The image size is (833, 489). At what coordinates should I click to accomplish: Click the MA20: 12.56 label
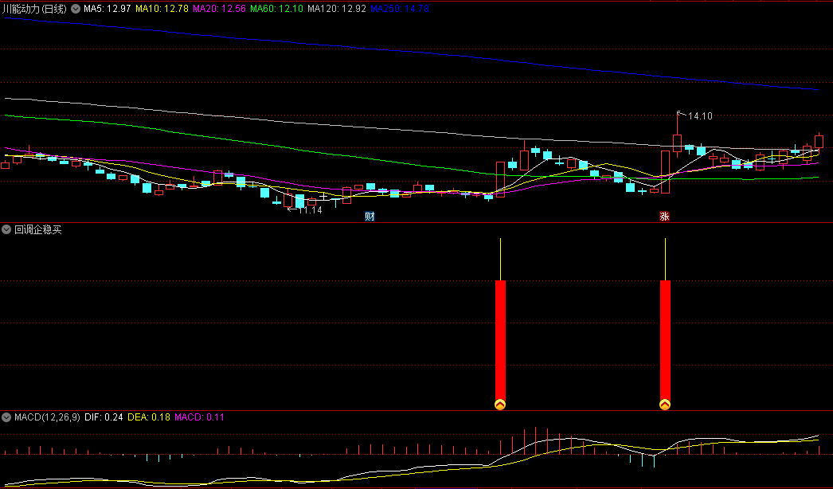pos(219,9)
